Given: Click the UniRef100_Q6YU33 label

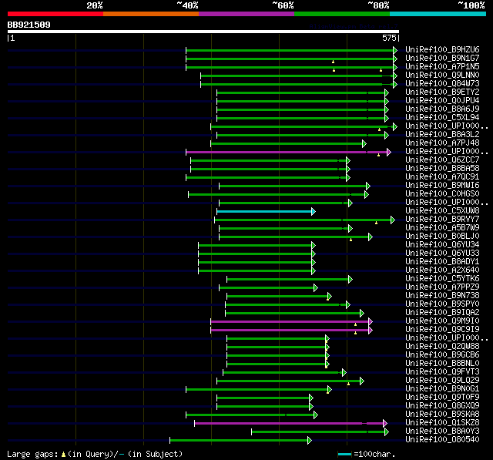Looking at the screenshot, I should (x=442, y=254).
